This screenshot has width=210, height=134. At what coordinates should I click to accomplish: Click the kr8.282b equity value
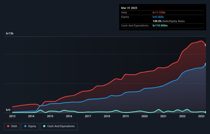coord(158,17)
